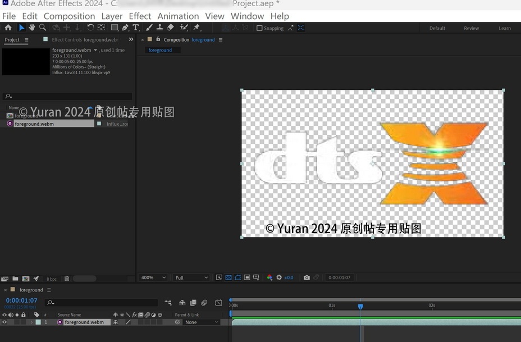521x342 pixels.
Task: Enable the Snapping checkbox
Action: [x=259, y=28]
